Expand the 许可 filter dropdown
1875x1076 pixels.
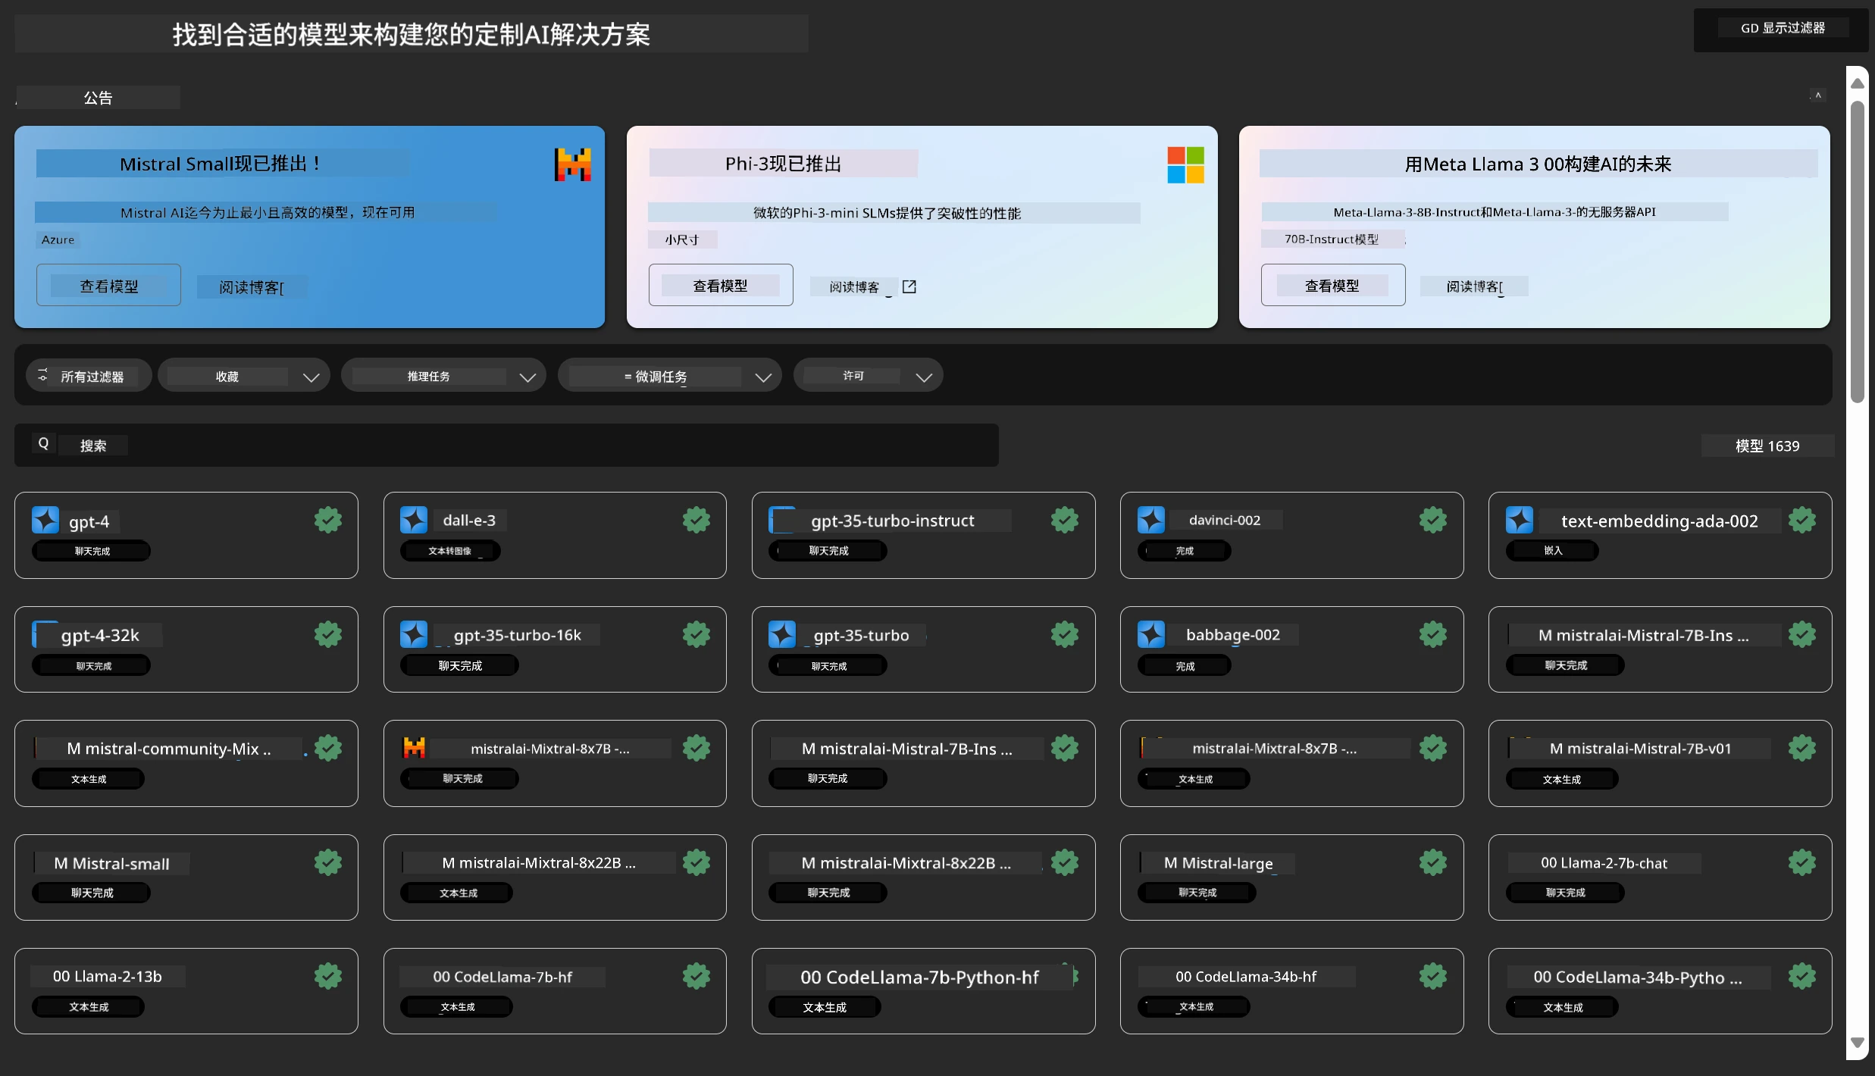click(x=869, y=376)
